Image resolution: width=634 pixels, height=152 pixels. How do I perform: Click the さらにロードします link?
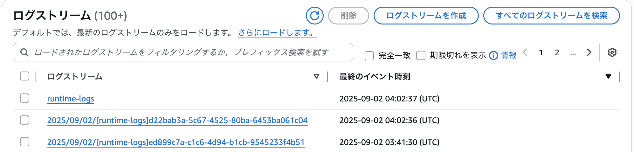coord(277,32)
